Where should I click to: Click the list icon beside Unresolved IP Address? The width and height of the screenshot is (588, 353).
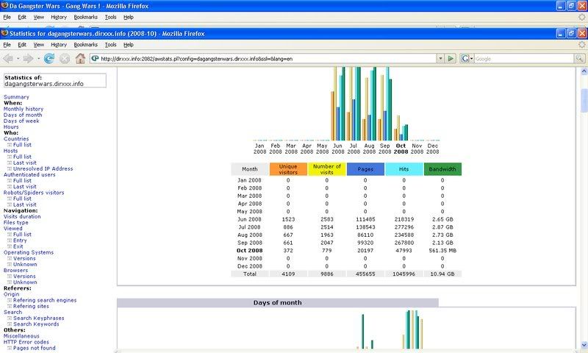click(10, 168)
